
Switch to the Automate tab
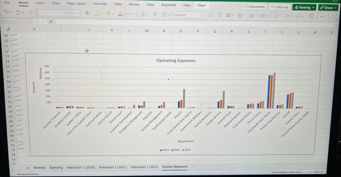(169, 5)
